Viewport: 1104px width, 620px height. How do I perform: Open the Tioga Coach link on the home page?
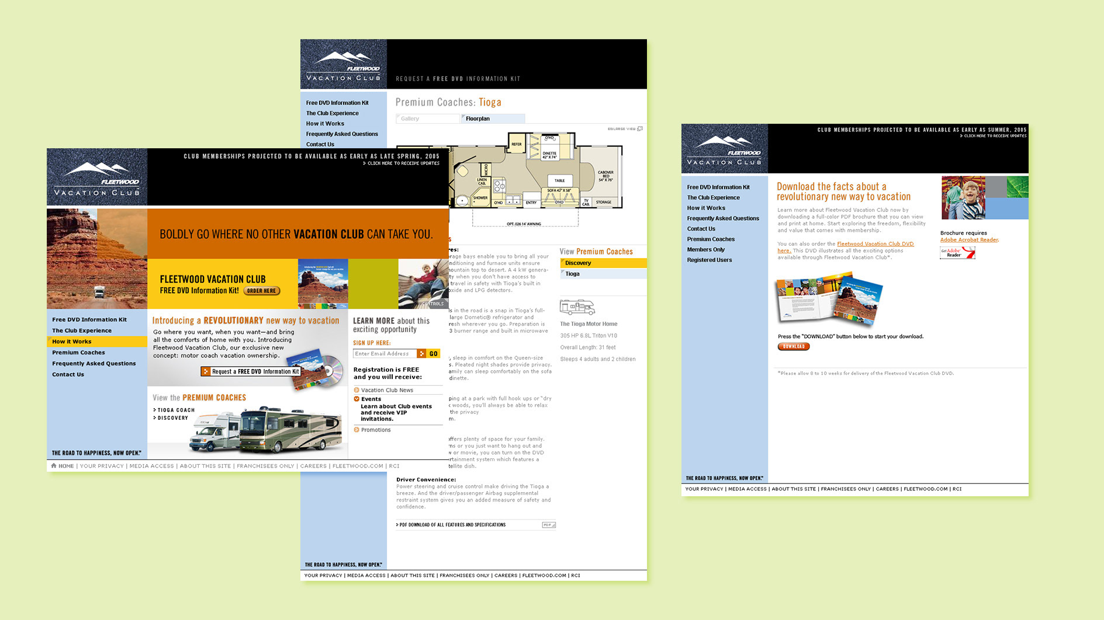174,410
